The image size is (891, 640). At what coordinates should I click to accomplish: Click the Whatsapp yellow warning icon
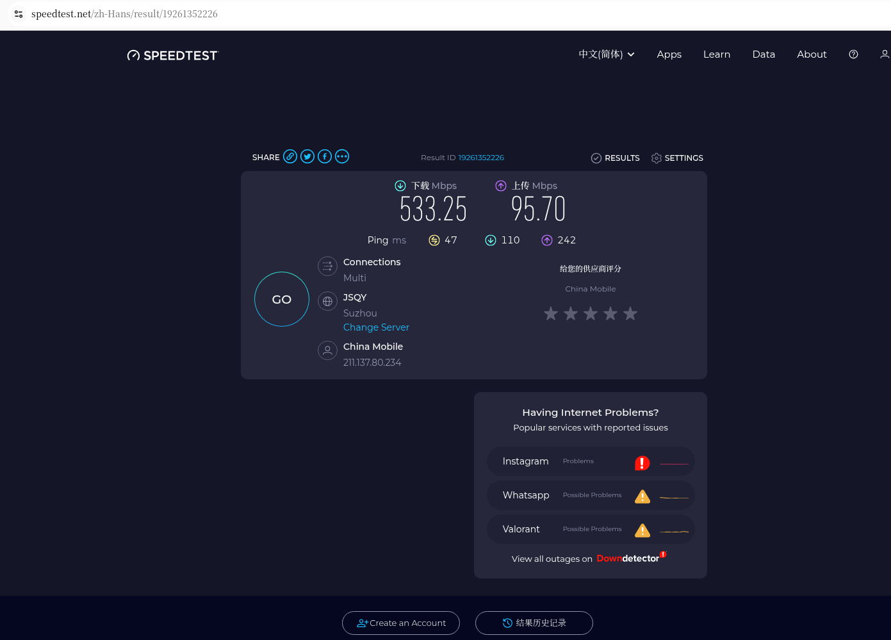tap(642, 496)
